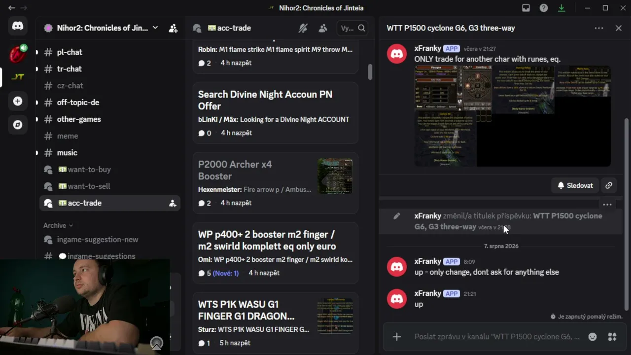Open Discord direct messages home icon
The width and height of the screenshot is (631, 355).
click(x=18, y=26)
